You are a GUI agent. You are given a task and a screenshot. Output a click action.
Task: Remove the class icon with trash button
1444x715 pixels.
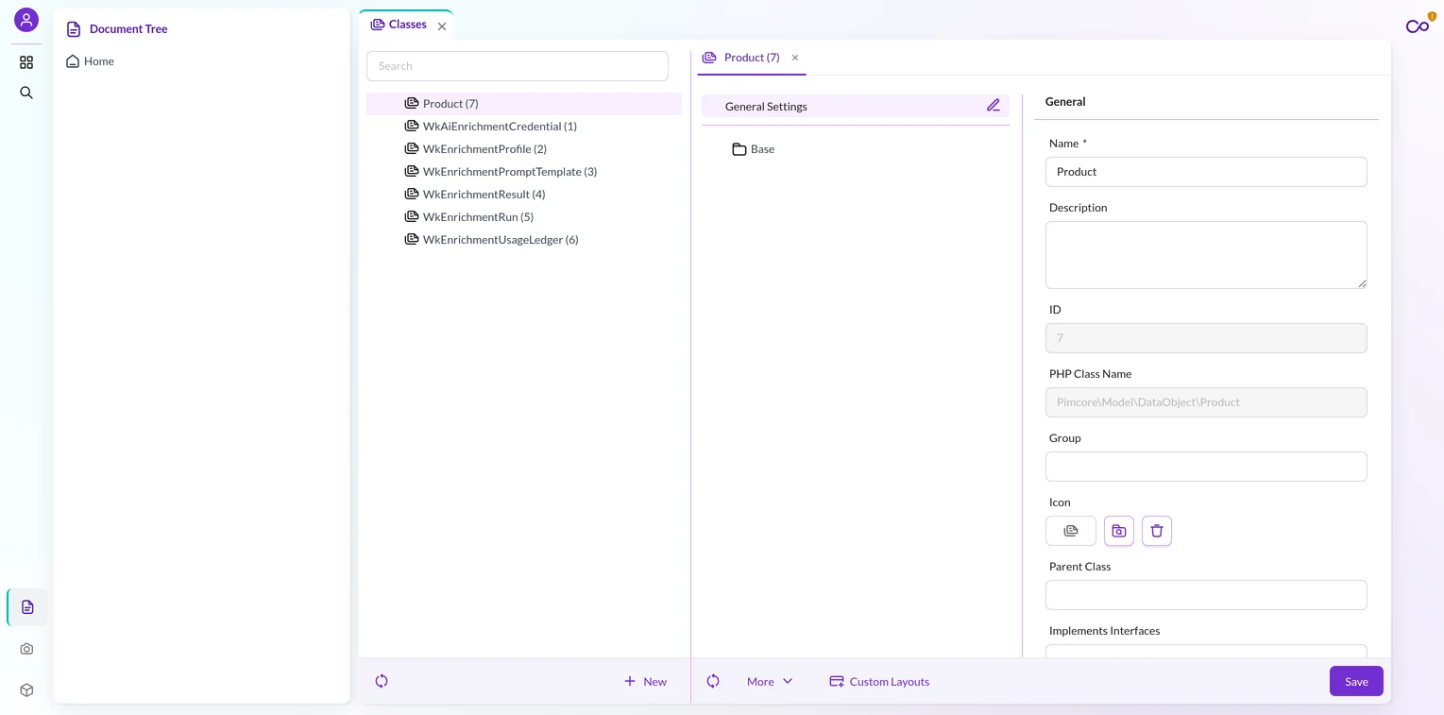coord(1157,531)
